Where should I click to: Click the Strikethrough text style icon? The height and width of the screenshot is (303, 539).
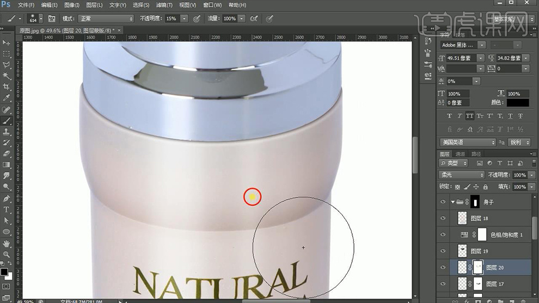(520, 116)
